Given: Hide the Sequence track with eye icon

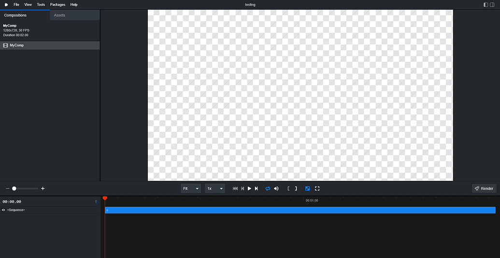Looking at the screenshot, I should pos(3,210).
